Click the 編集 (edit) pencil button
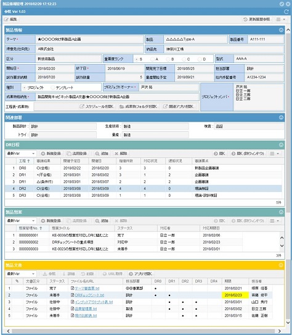 (x=10, y=20)
